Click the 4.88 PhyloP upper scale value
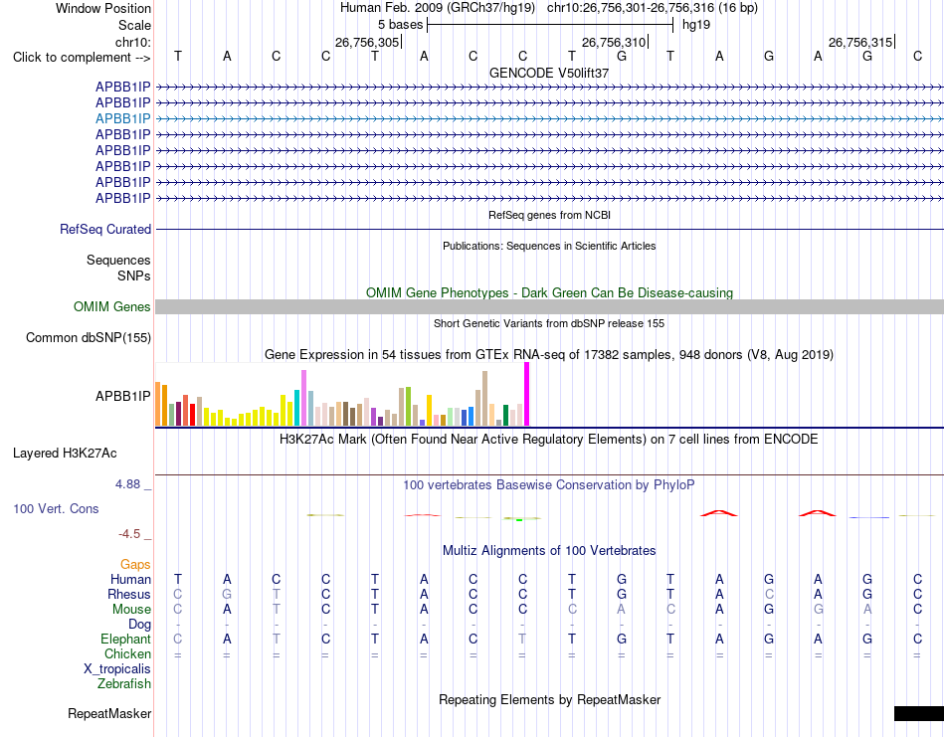945x737 pixels. [128, 484]
